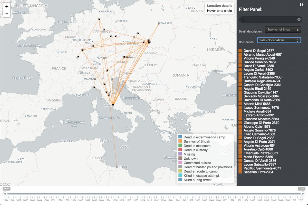Viewport: 308px width, 205px height.
Task: Click the Warsaw location circle on map
Action: pyautogui.click(x=159, y=23)
